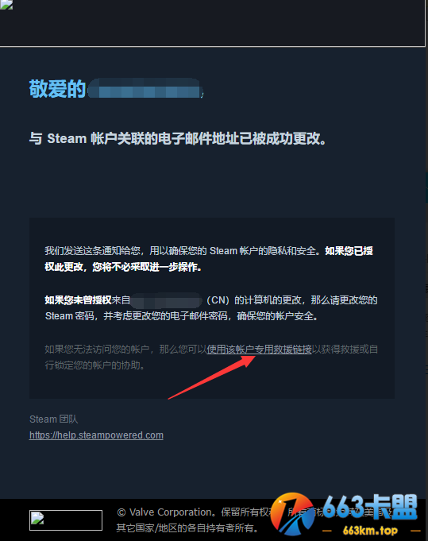Select the blurred IP address before (CN)
This screenshot has width=428, height=541.
pyautogui.click(x=166, y=300)
